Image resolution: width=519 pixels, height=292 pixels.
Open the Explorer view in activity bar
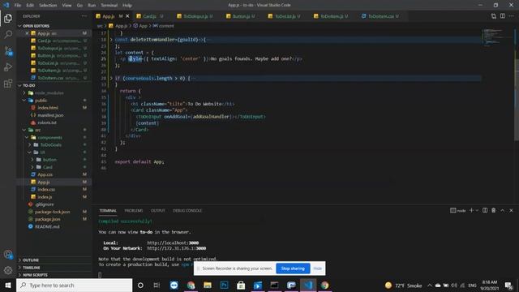8,18
